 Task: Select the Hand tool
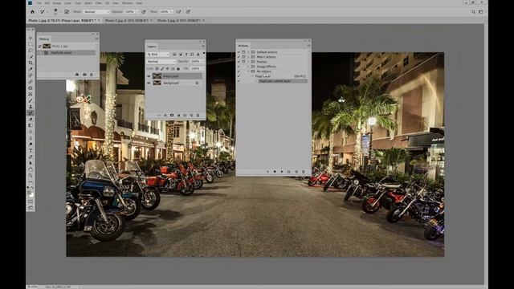[x=31, y=169]
